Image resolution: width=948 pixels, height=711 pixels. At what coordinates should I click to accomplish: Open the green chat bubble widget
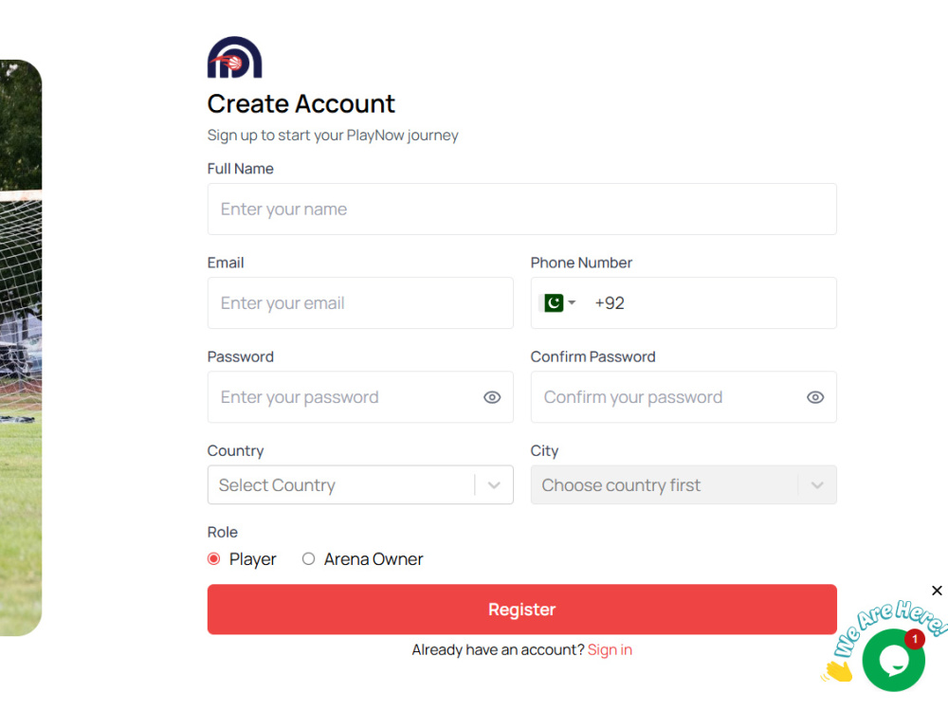[893, 660]
